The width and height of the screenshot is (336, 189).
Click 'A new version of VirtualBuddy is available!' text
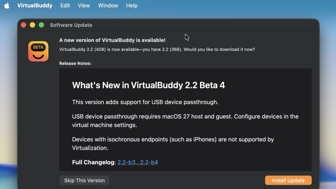tap(112, 40)
